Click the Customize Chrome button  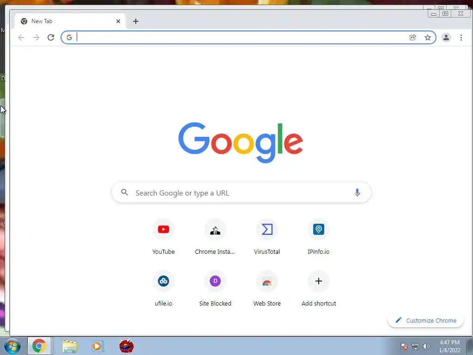coord(425,320)
